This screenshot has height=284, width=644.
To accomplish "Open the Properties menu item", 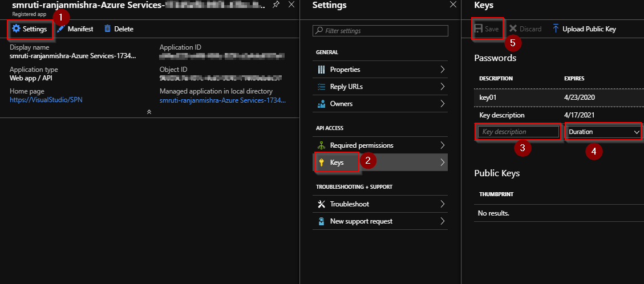I will pos(380,70).
